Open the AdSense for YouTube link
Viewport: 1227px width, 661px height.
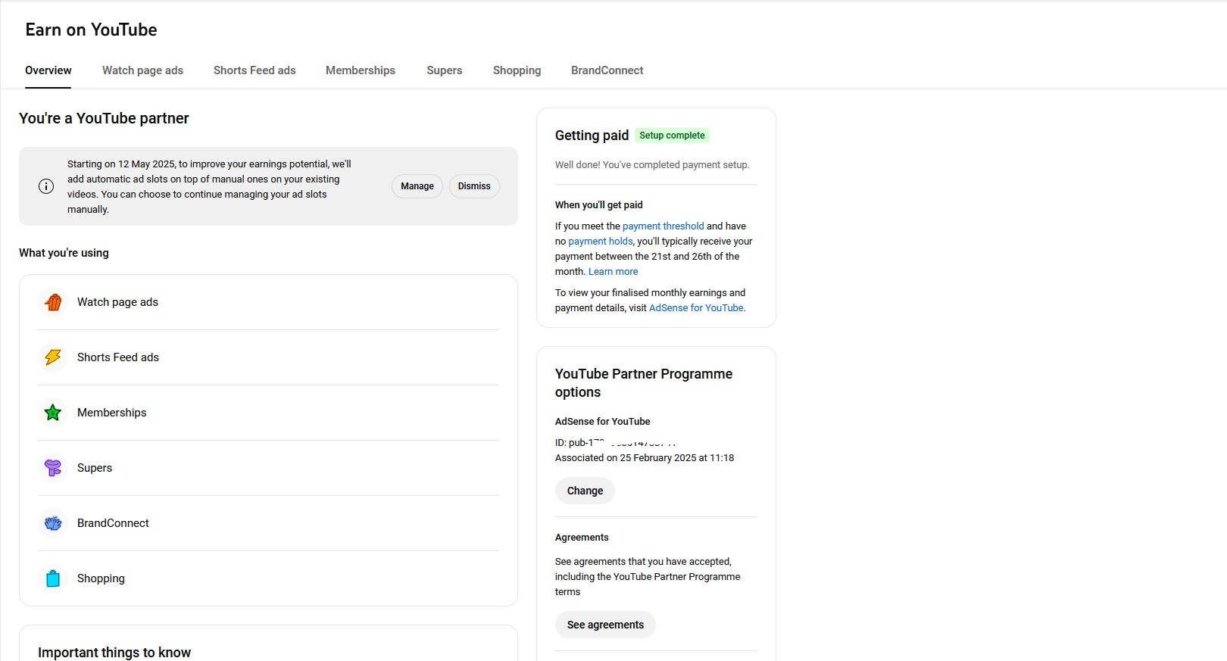coord(696,308)
